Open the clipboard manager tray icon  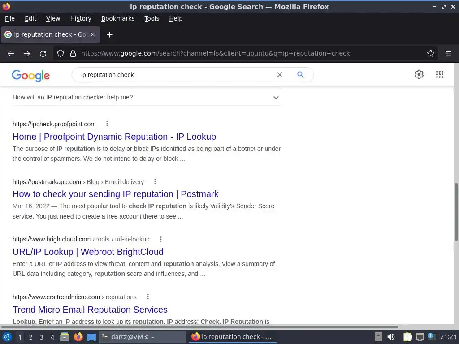tap(407, 337)
